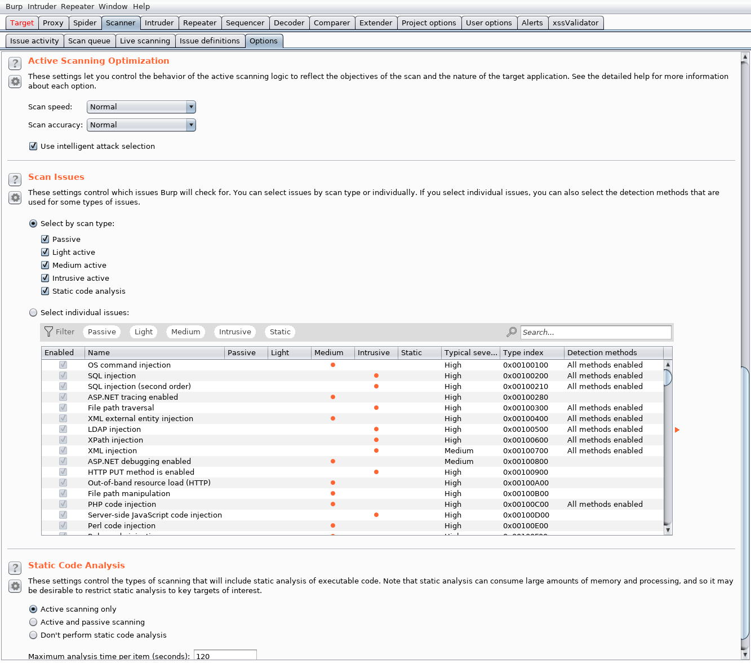Open the Window menu

tap(113, 6)
